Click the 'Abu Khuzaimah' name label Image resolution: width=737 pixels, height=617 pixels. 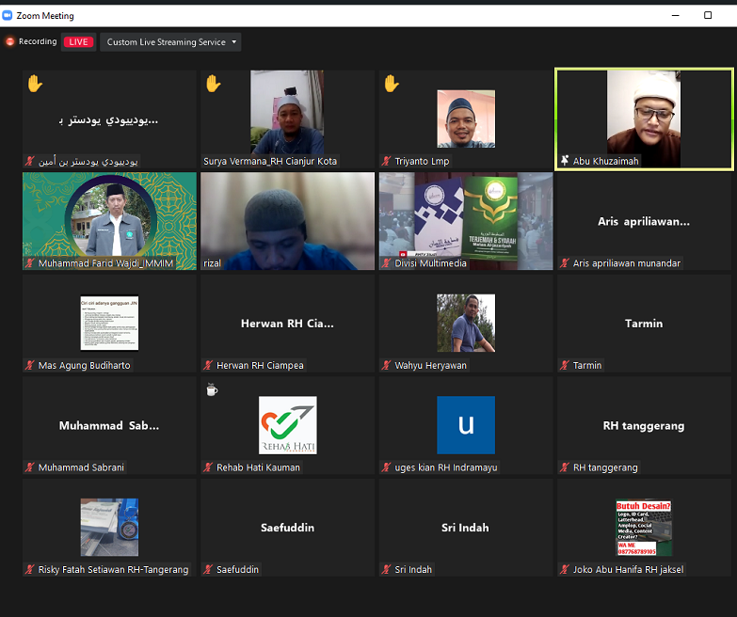click(605, 161)
